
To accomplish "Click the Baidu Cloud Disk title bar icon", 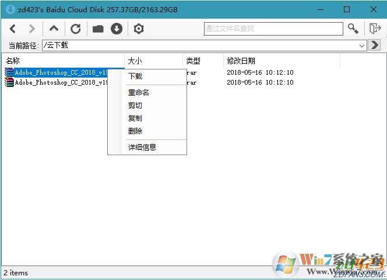I will point(10,9).
